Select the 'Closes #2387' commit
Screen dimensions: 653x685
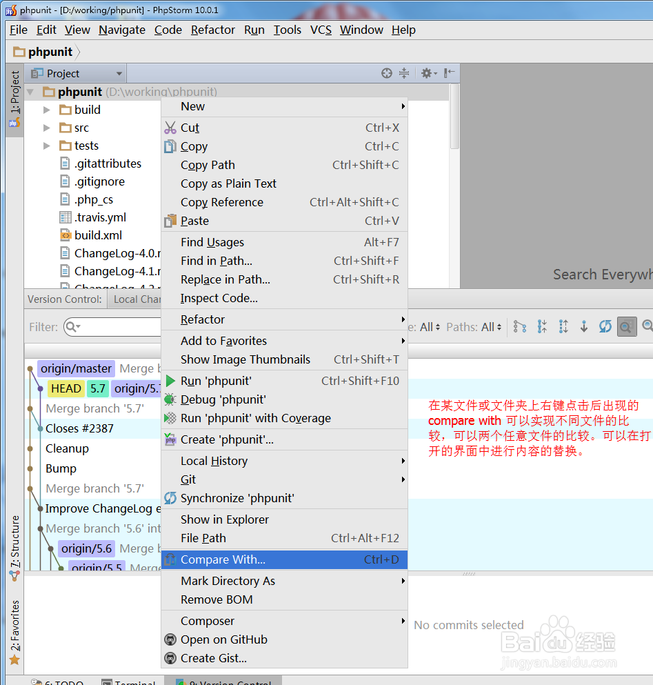[x=79, y=428]
